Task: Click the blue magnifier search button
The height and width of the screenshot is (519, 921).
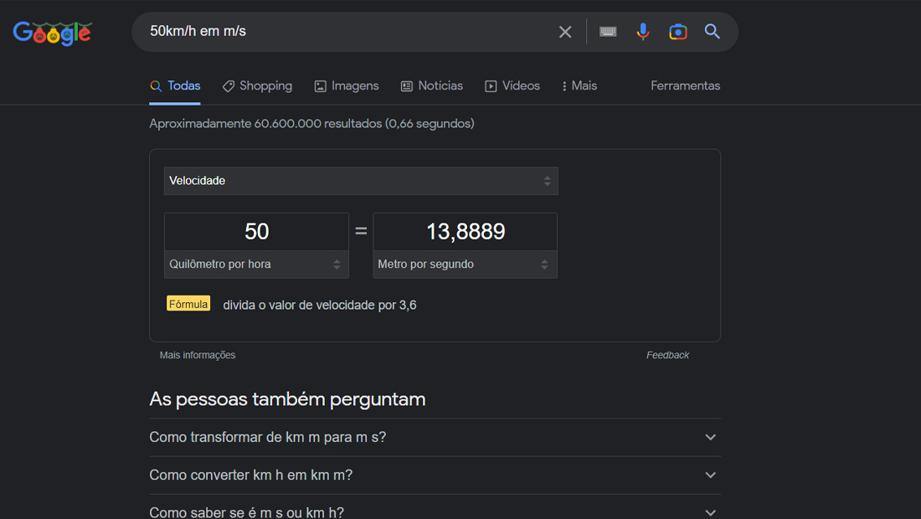Action: 713,32
